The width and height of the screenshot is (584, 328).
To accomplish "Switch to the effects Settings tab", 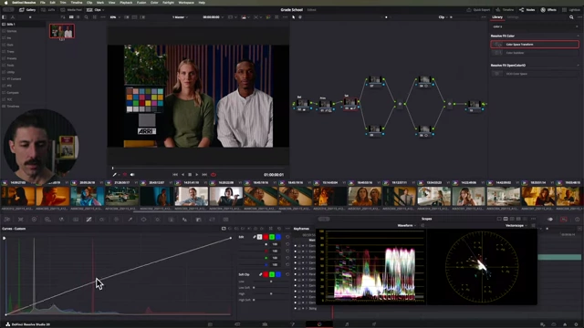I will click(513, 17).
